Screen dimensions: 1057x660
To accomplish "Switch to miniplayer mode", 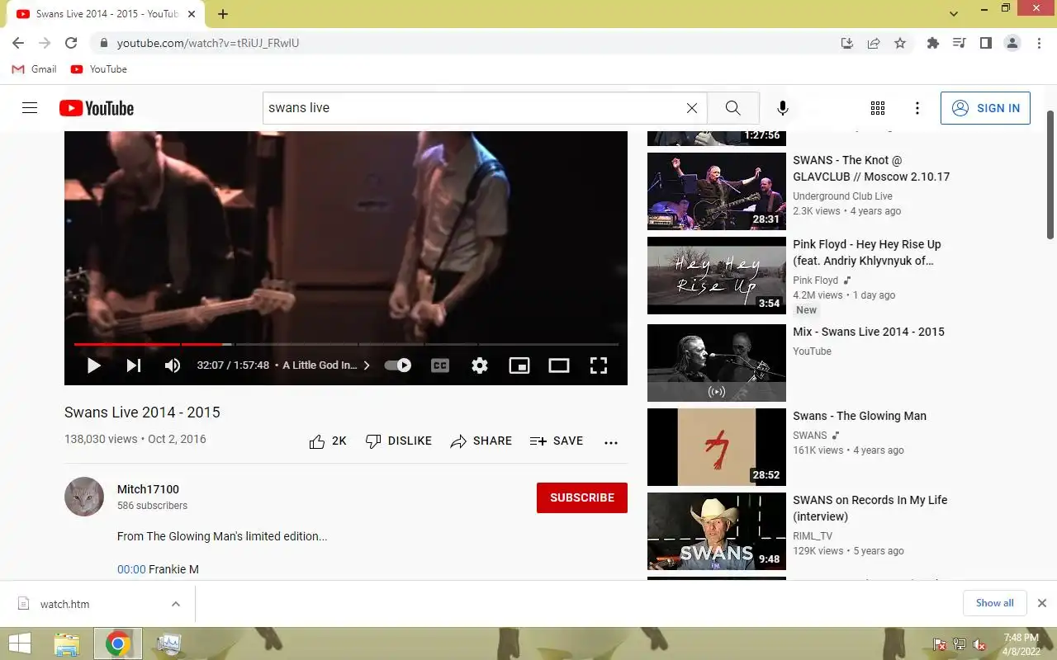I will 519,365.
